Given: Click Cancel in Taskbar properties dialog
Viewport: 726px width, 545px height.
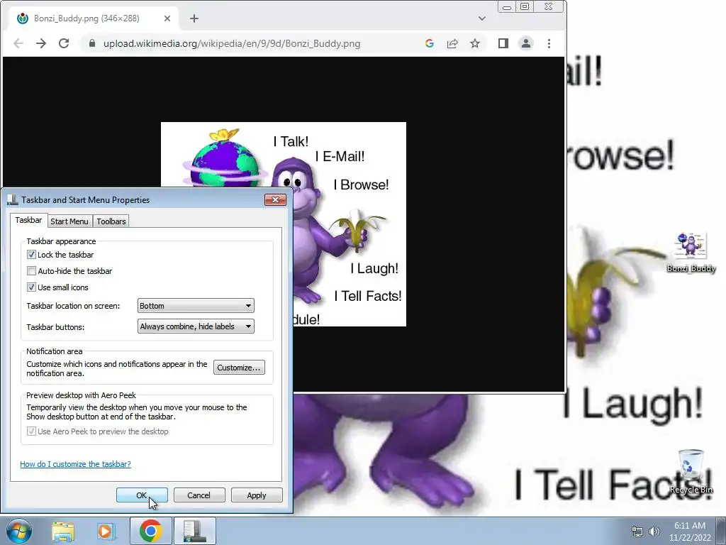Looking at the screenshot, I should tap(199, 495).
